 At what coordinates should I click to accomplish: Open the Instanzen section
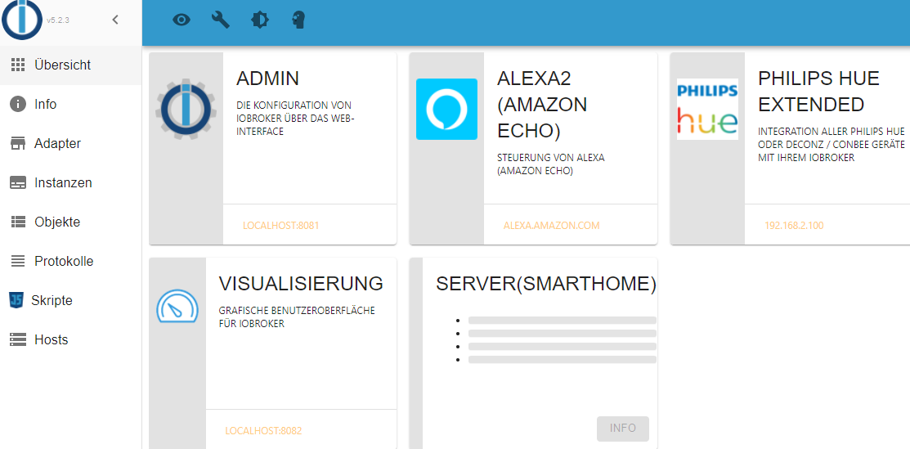pyautogui.click(x=71, y=183)
